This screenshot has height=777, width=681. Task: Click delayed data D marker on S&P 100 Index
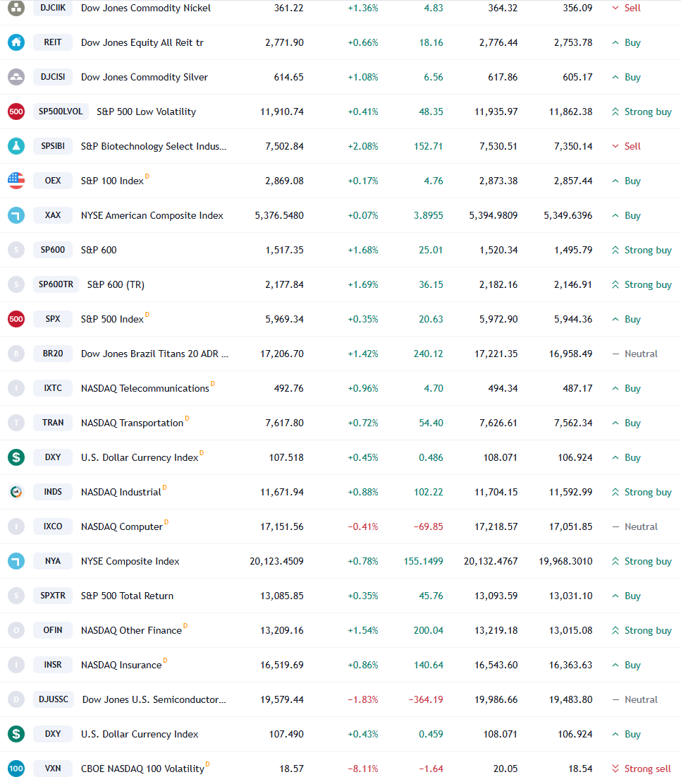[147, 176]
